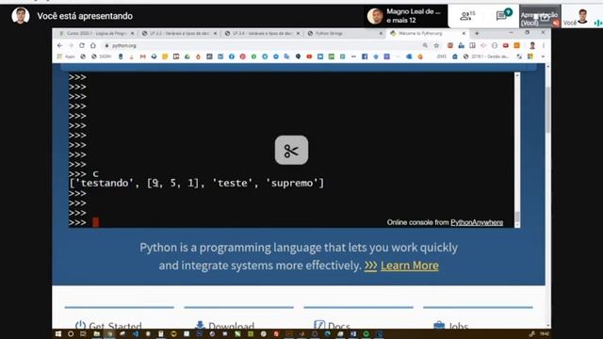The image size is (603, 339).
Task: Click the taskbar clock
Action: click(545, 334)
